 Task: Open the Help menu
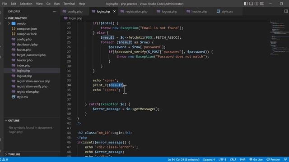82,4
